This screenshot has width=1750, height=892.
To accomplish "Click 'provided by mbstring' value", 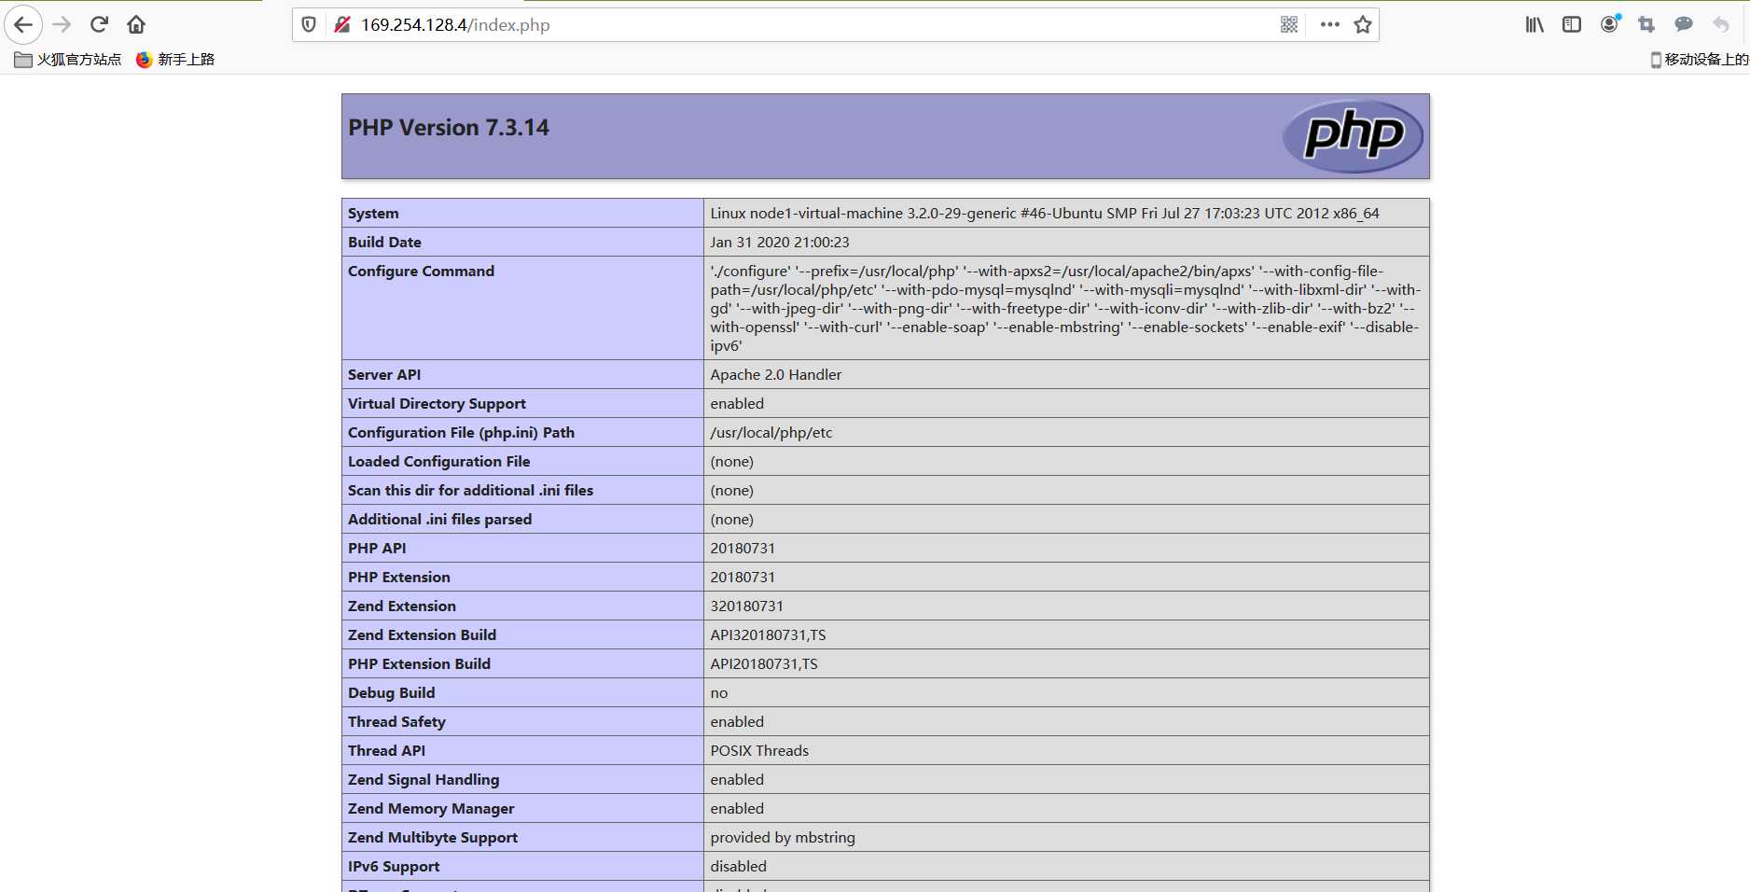I will click(783, 838).
